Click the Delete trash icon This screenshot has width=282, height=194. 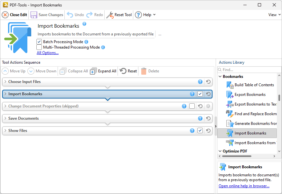(144, 71)
